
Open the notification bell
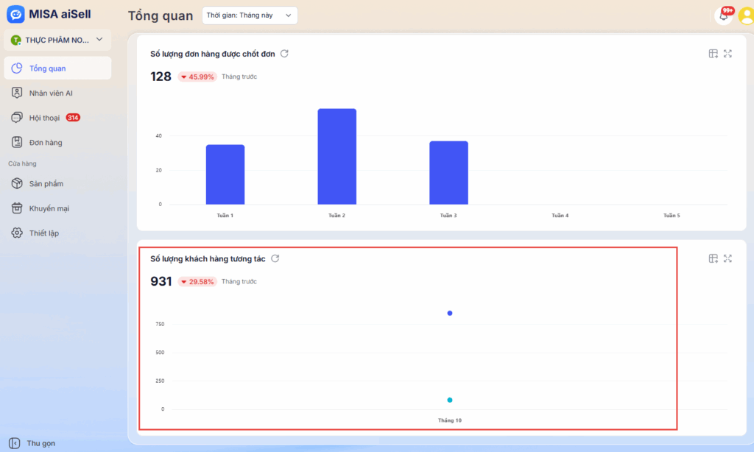click(723, 16)
